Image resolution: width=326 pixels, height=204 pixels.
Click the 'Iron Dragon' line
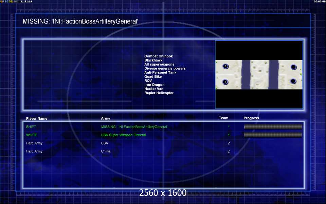[154, 85]
